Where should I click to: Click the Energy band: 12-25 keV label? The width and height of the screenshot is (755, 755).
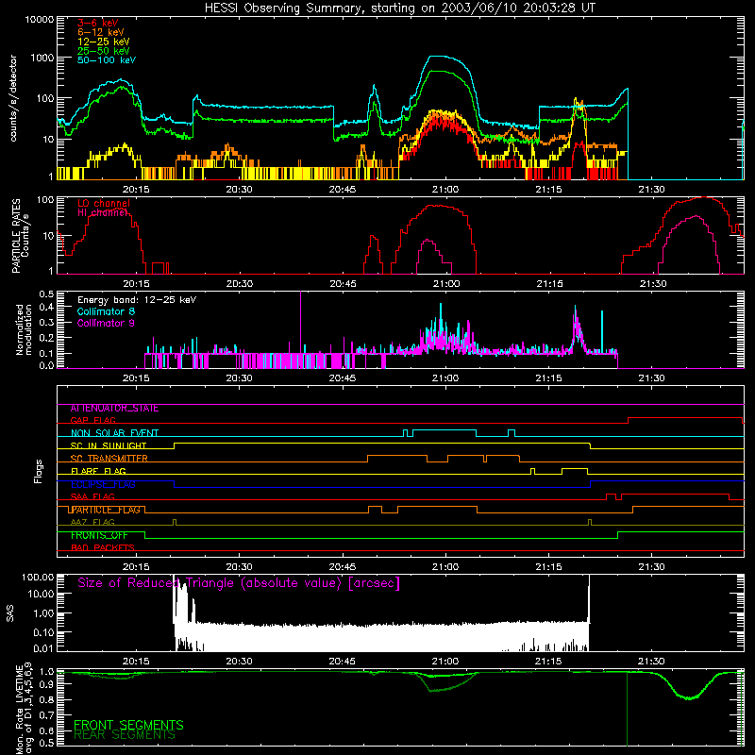(x=137, y=300)
